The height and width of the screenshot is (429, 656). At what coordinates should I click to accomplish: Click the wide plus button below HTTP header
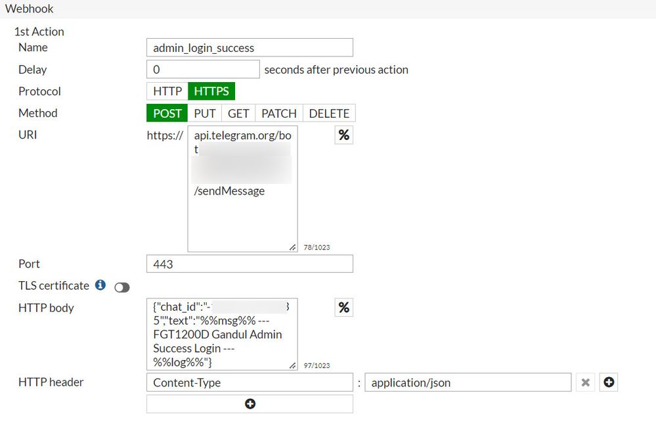tap(250, 403)
